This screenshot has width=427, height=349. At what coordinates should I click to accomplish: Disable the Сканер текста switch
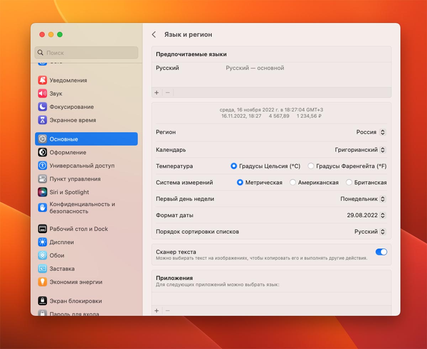381,252
